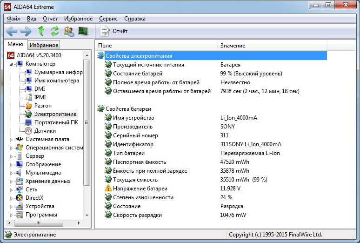Viewport: 360px width, 243px height.
Task: Click the Разгон flame icon
Action: pyautogui.click(x=28, y=106)
